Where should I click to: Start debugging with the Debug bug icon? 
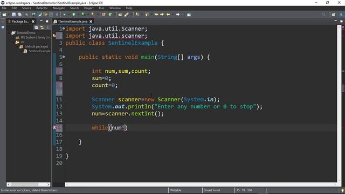tap(65, 15)
